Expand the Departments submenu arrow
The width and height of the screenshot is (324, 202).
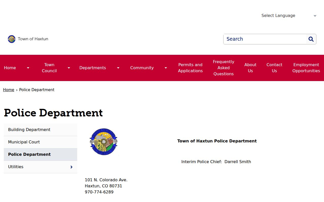[118, 68]
